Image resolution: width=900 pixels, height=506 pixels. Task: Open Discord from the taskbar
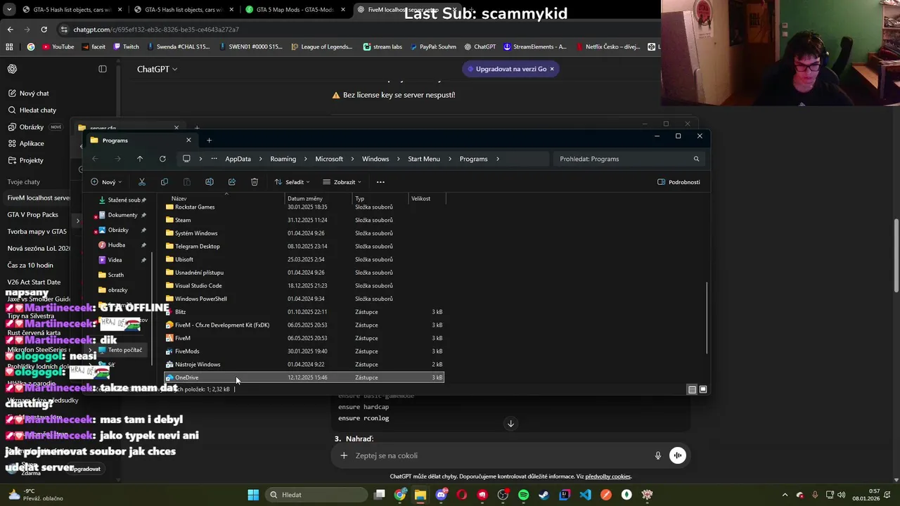pyautogui.click(x=441, y=495)
